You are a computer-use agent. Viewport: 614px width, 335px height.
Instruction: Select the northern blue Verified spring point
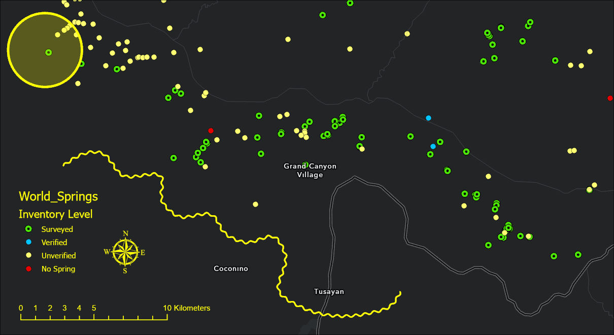coord(428,118)
